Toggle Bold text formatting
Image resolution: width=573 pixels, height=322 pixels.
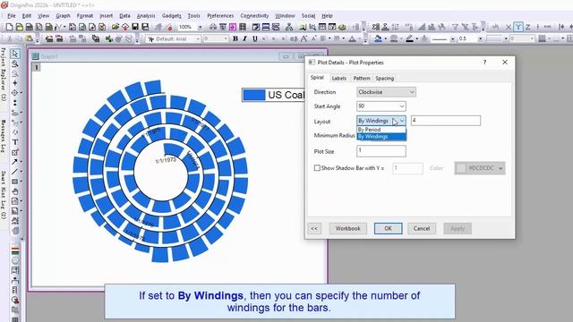(235, 38)
